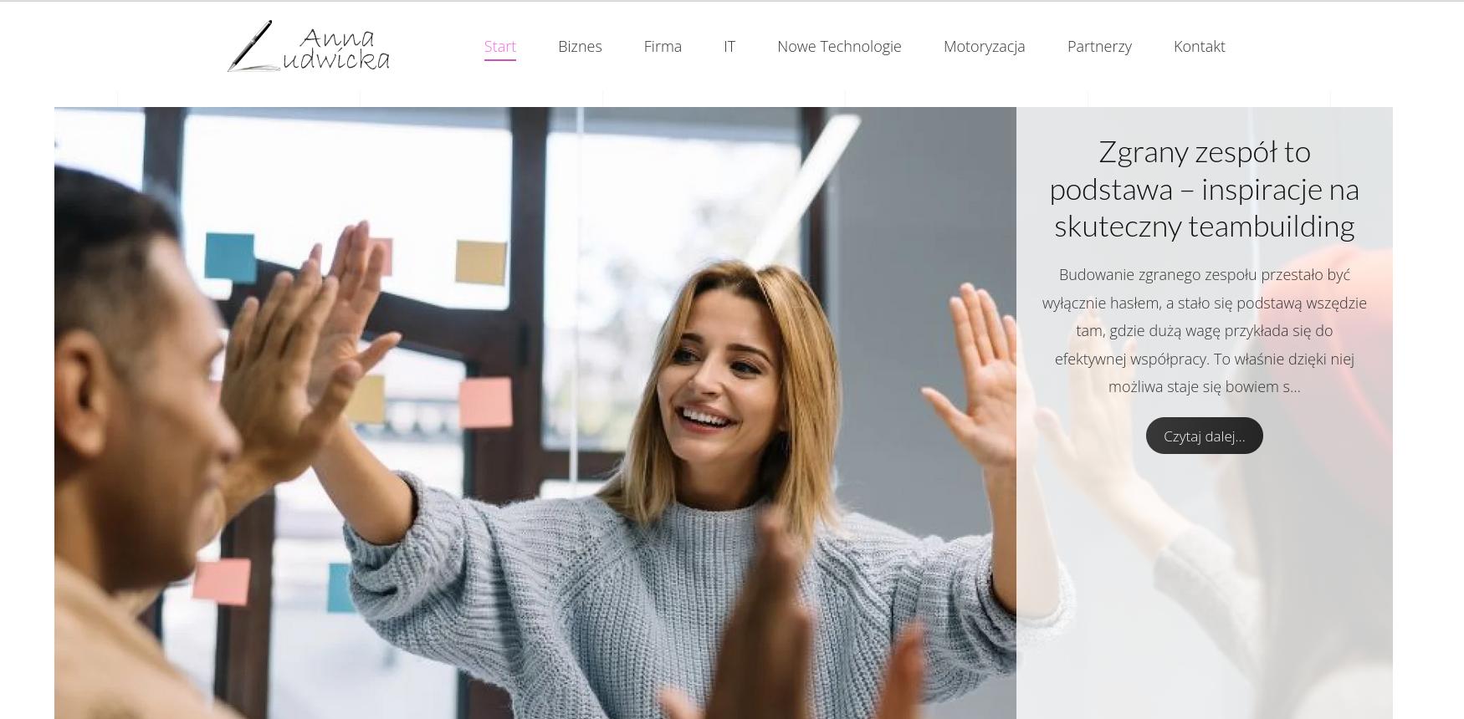Open the Start menu item

coord(500,47)
